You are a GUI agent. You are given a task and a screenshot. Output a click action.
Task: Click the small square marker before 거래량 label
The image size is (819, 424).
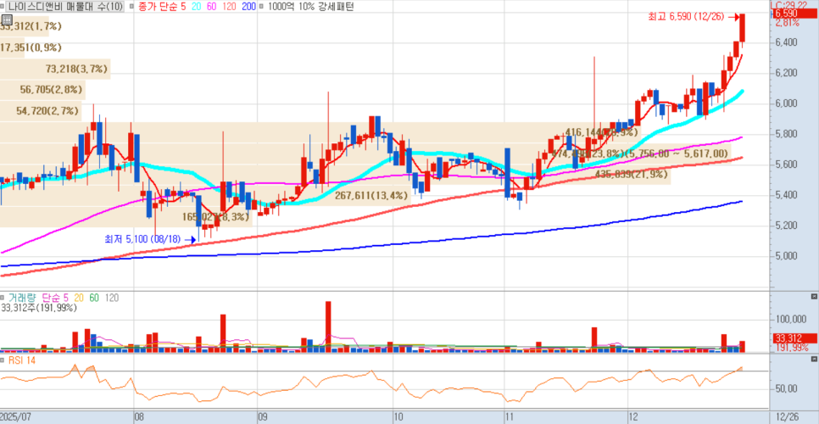coord(3,298)
